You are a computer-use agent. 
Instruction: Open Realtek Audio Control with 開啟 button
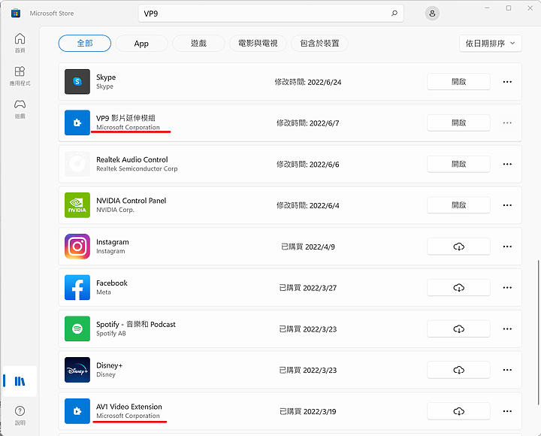coord(458,164)
